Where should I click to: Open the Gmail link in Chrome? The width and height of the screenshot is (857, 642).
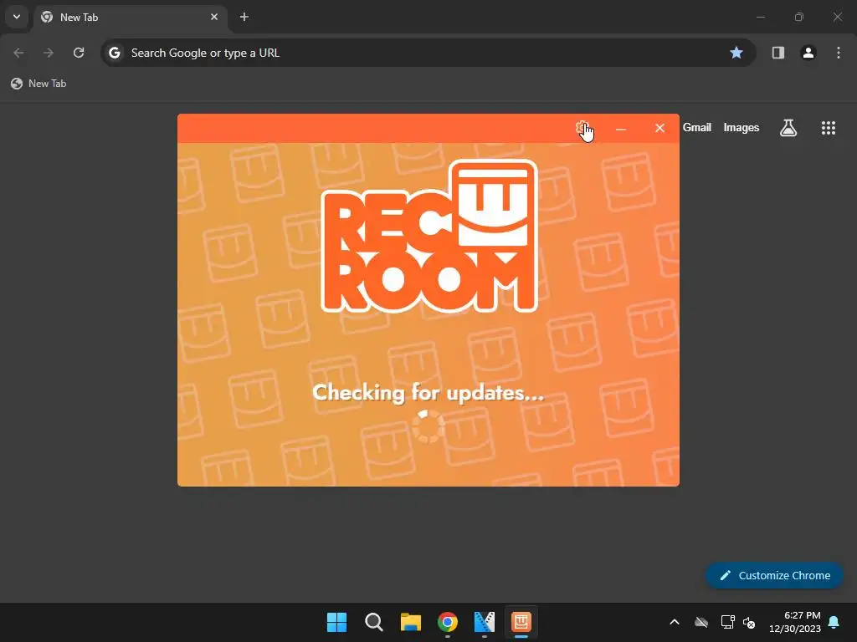pos(697,127)
